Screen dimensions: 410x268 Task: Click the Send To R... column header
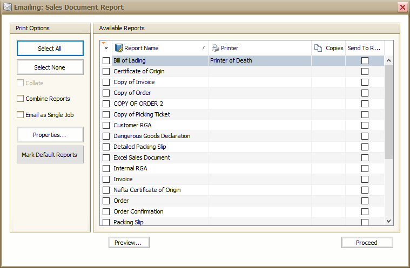pos(364,48)
